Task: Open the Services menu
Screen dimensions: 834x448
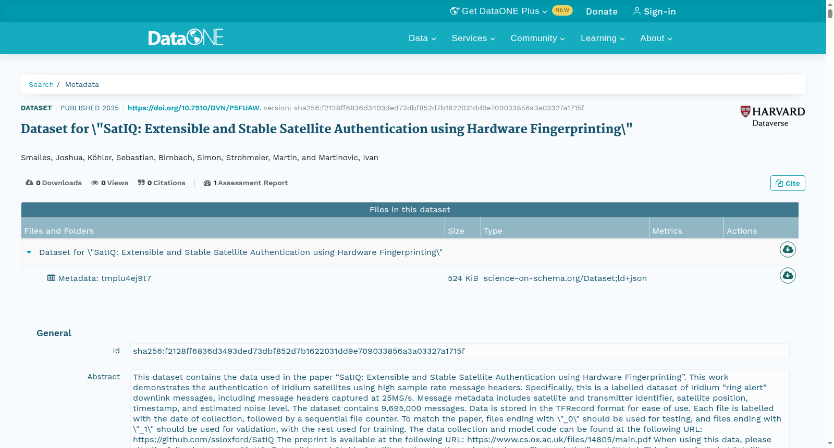Action: tap(473, 38)
